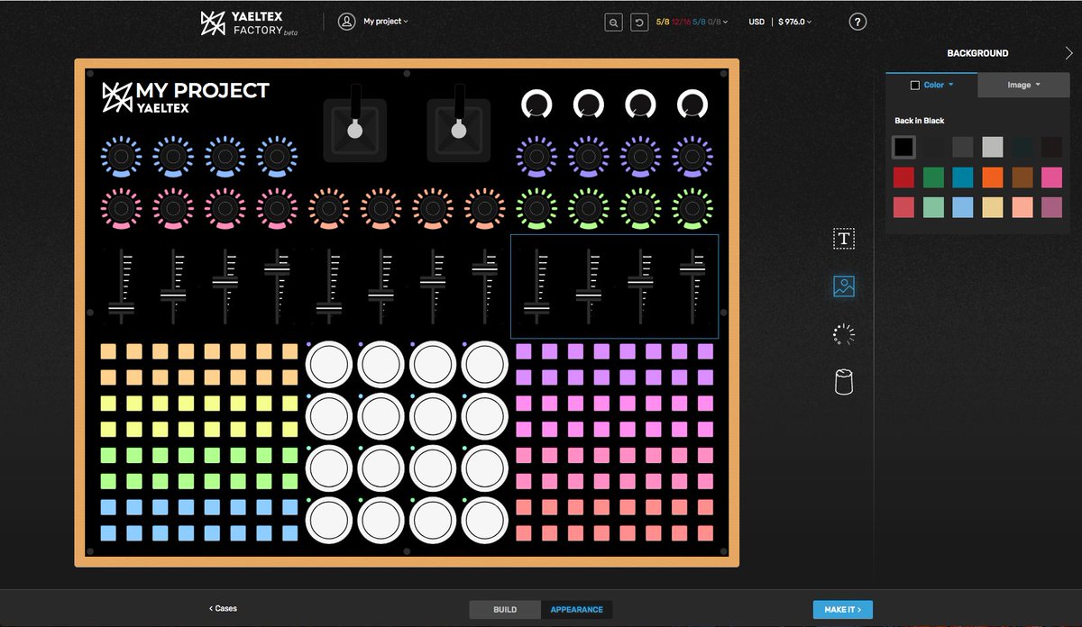1082x627 pixels.
Task: Click the LED/knob effects icon in sidebar
Action: [842, 333]
